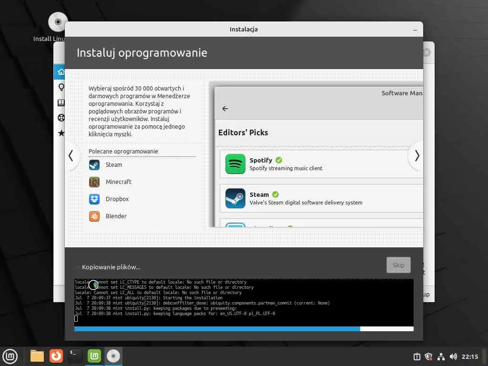The width and height of the screenshot is (488, 366).
Task: Click the 'Kopiowanie plików...' status text
Action: coord(111,267)
